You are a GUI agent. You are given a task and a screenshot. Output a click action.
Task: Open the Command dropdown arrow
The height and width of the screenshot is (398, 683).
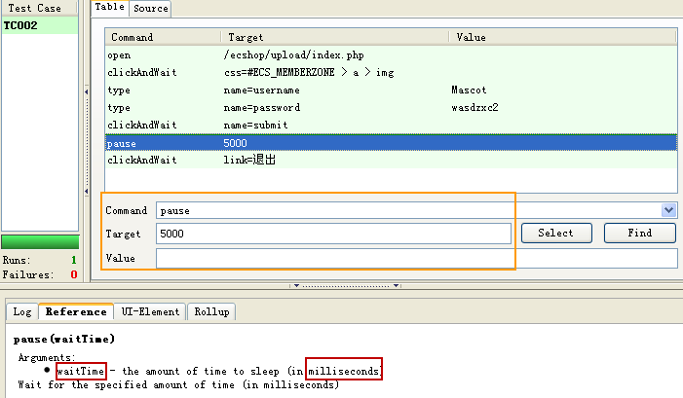(668, 210)
